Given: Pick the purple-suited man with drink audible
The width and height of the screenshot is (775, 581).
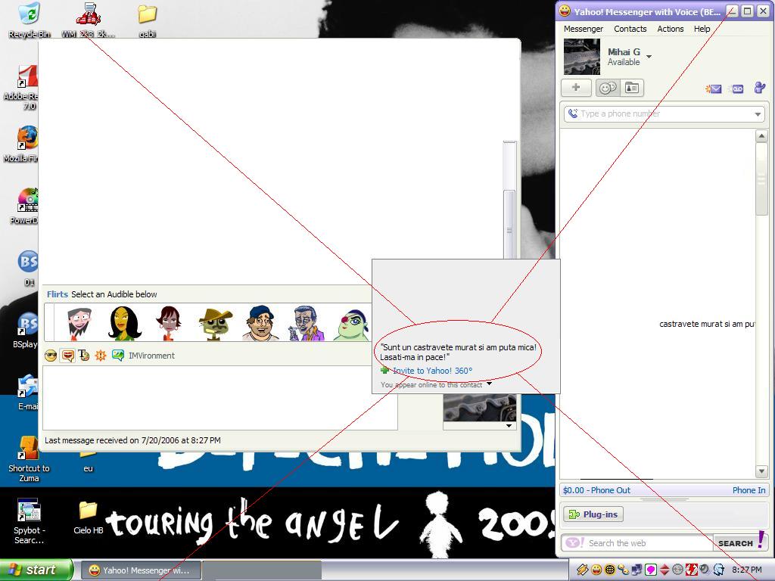Looking at the screenshot, I should [307, 323].
